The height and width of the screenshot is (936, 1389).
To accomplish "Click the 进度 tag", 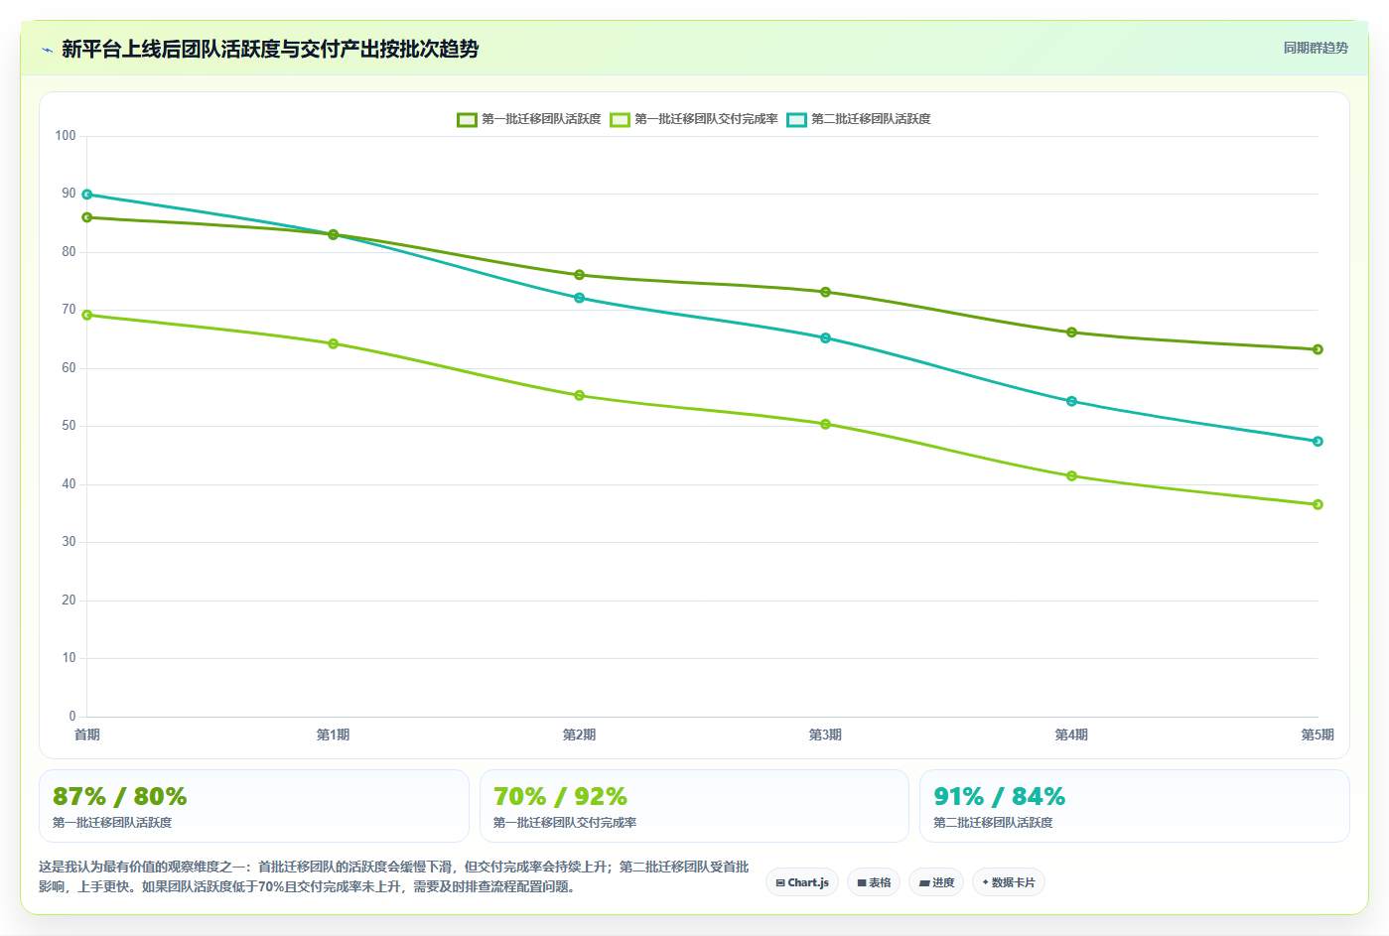I will click(x=936, y=882).
